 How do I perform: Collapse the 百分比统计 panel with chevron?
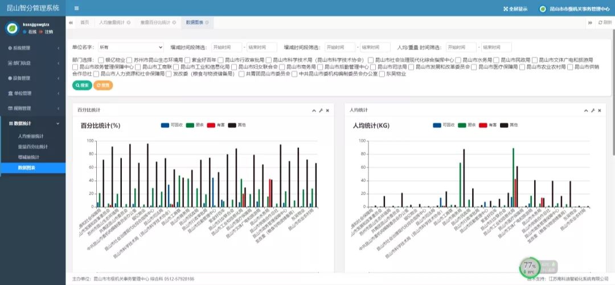point(314,110)
